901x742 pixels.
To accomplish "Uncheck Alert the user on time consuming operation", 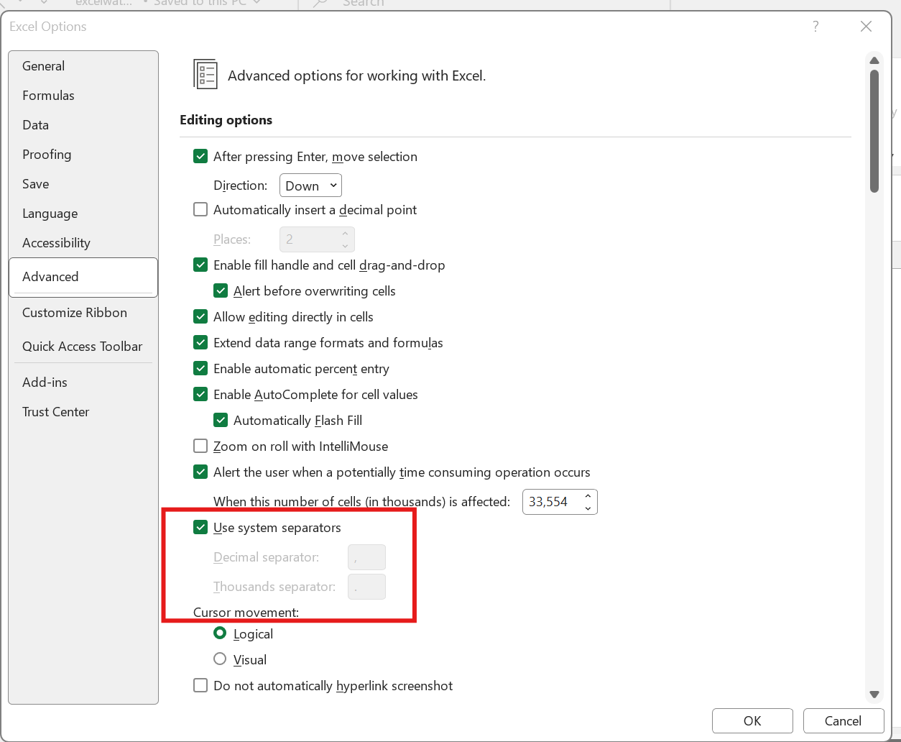I will click(x=200, y=472).
